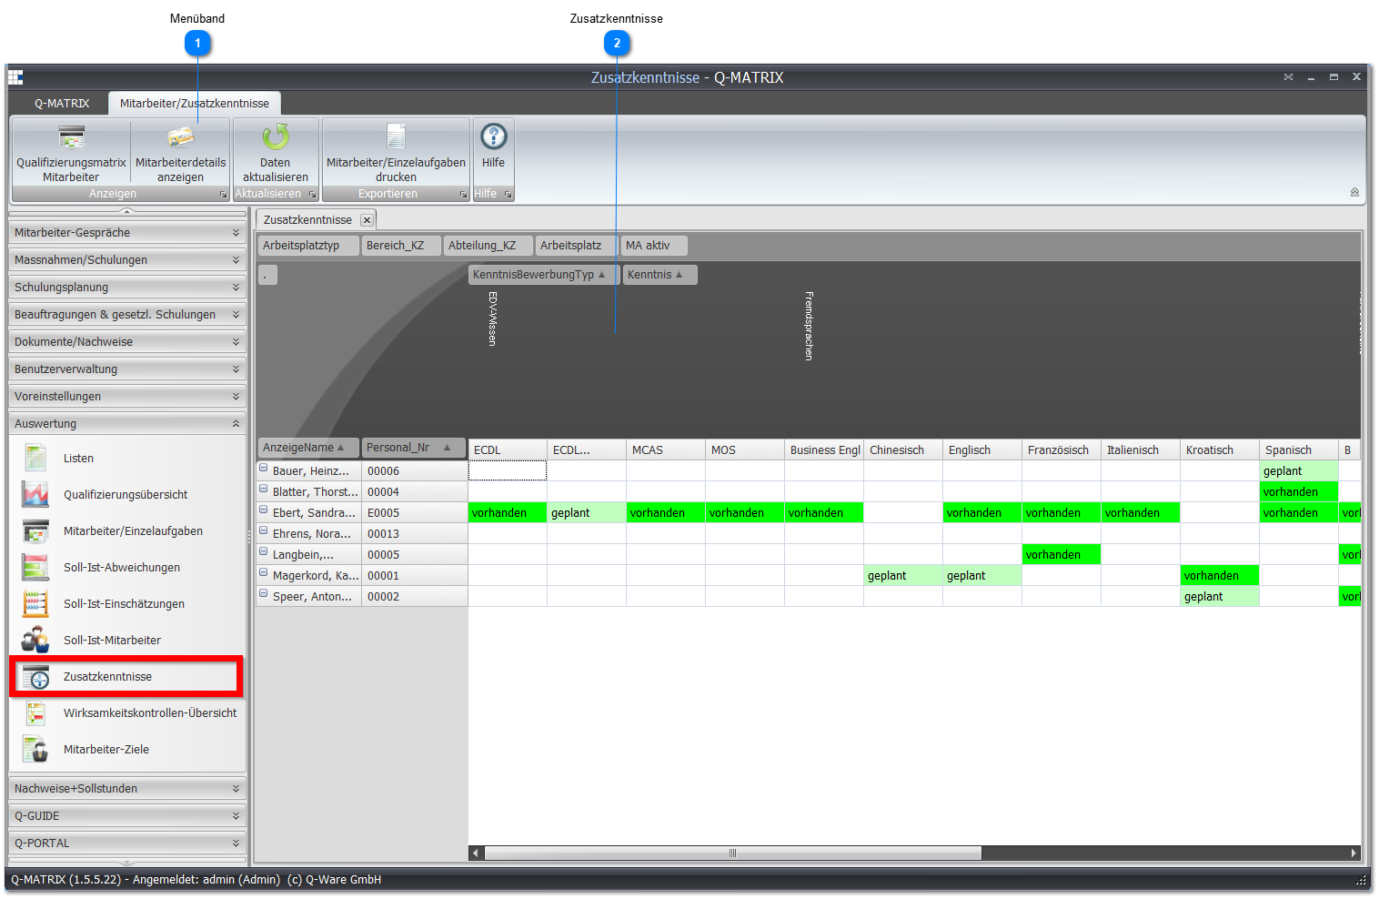
Task: Refresh data with Daten aktualisieren
Action: click(276, 137)
